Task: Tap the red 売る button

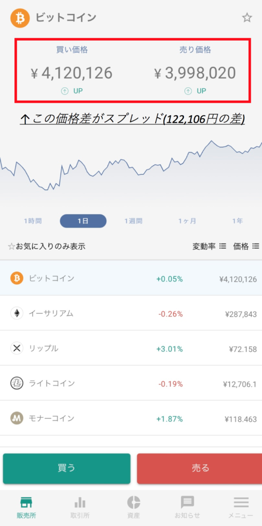Action: coord(200,468)
